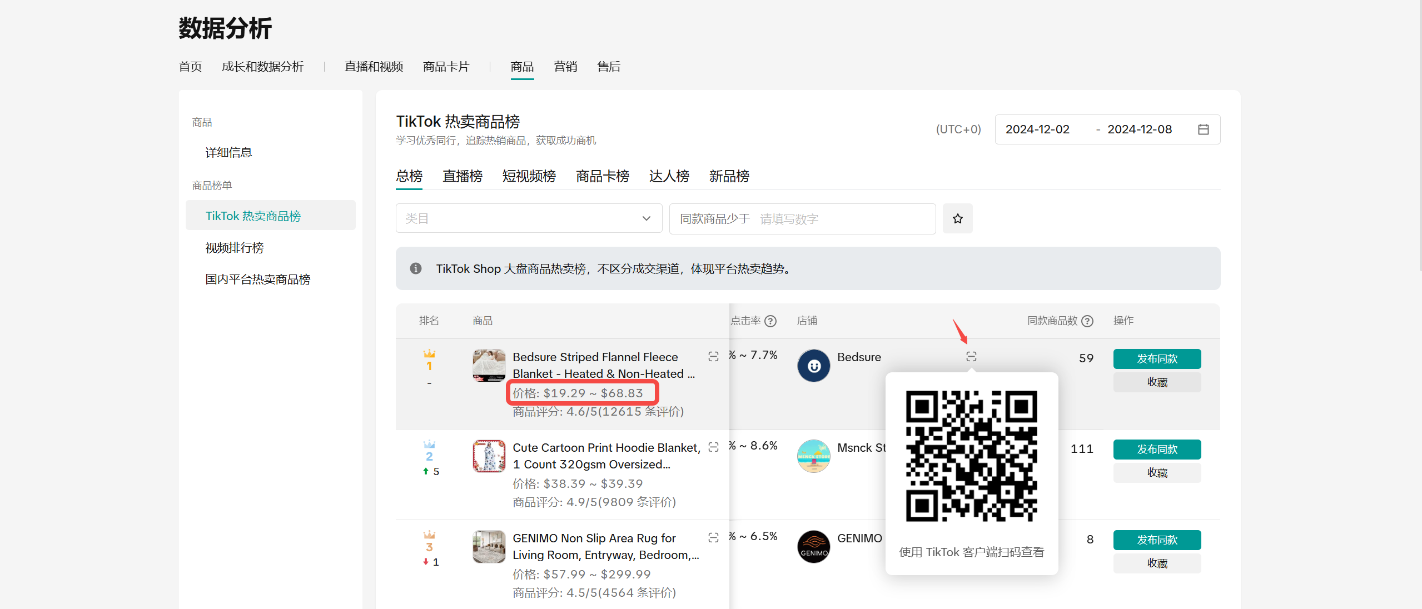Click 发布同款 for the Bedsure blanket
Screen dimensions: 1422x609
[1156, 359]
